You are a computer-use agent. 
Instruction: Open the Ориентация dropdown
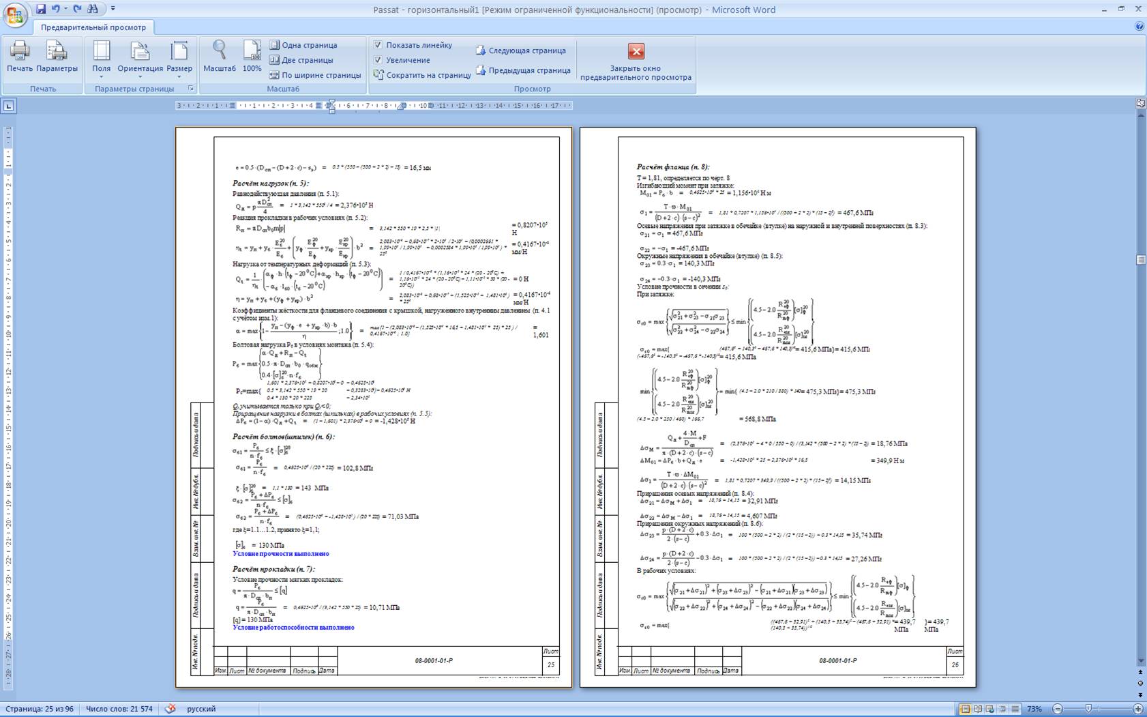[140, 56]
